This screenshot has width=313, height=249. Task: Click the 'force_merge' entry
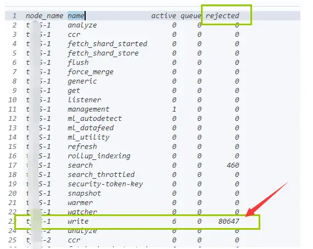coord(91,72)
